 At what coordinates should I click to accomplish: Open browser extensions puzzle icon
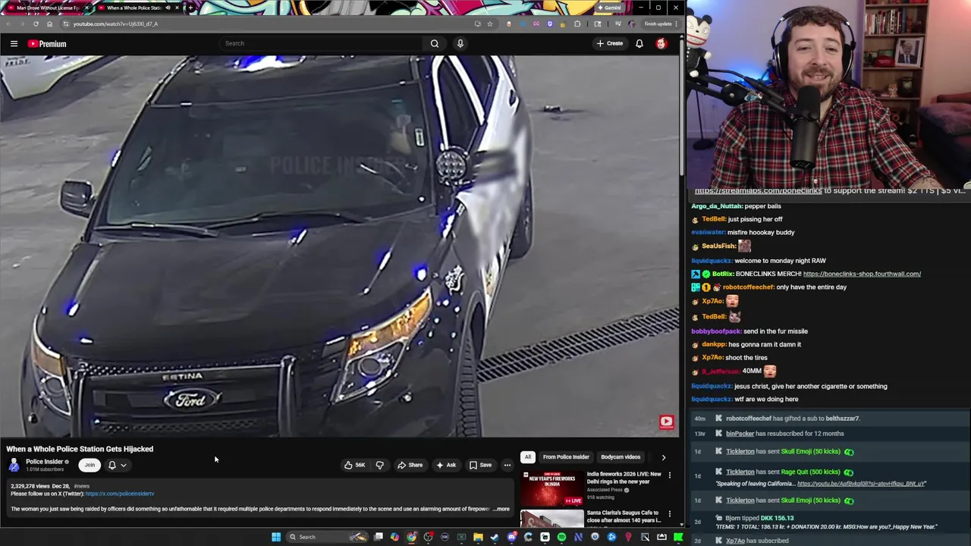(x=577, y=24)
